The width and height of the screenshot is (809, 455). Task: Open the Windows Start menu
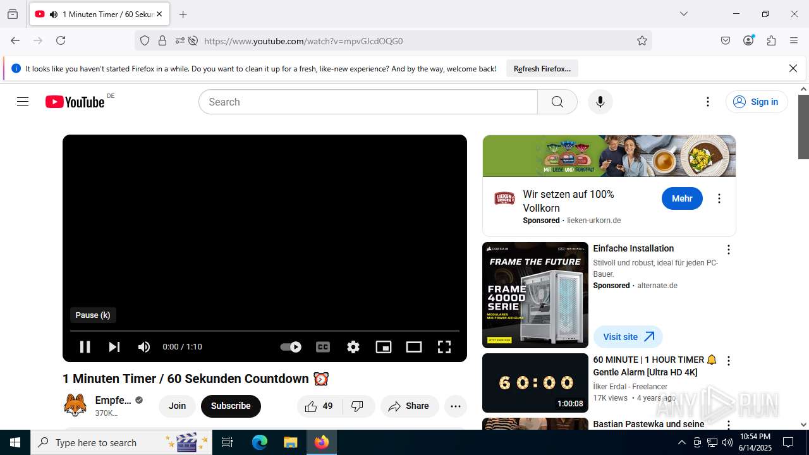(x=15, y=442)
